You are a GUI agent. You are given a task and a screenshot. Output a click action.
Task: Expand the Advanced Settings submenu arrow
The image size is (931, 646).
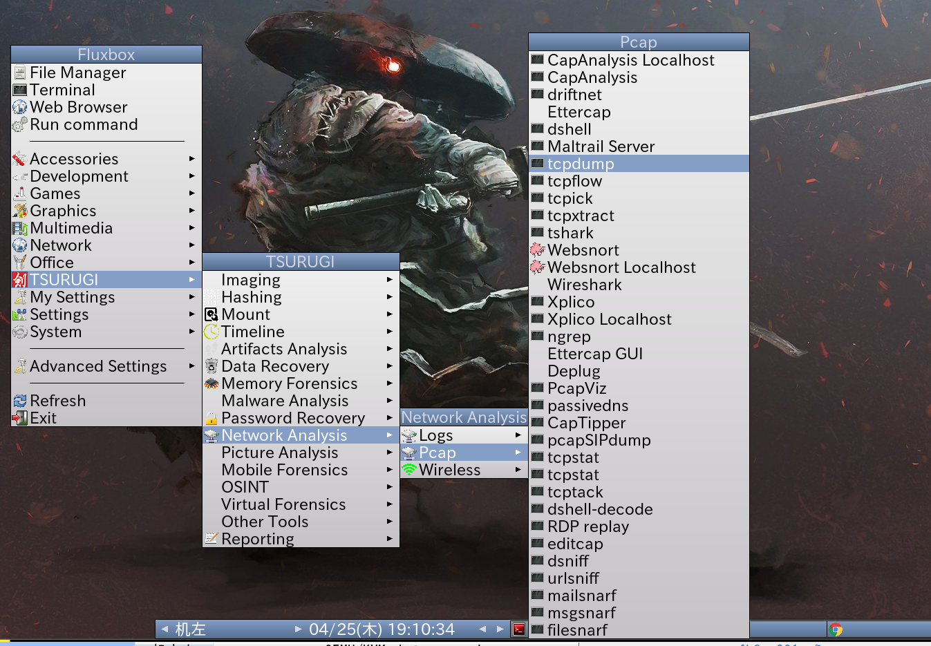(191, 366)
